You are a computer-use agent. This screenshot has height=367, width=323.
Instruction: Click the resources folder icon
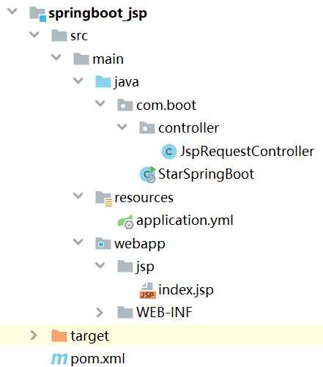[104, 199]
